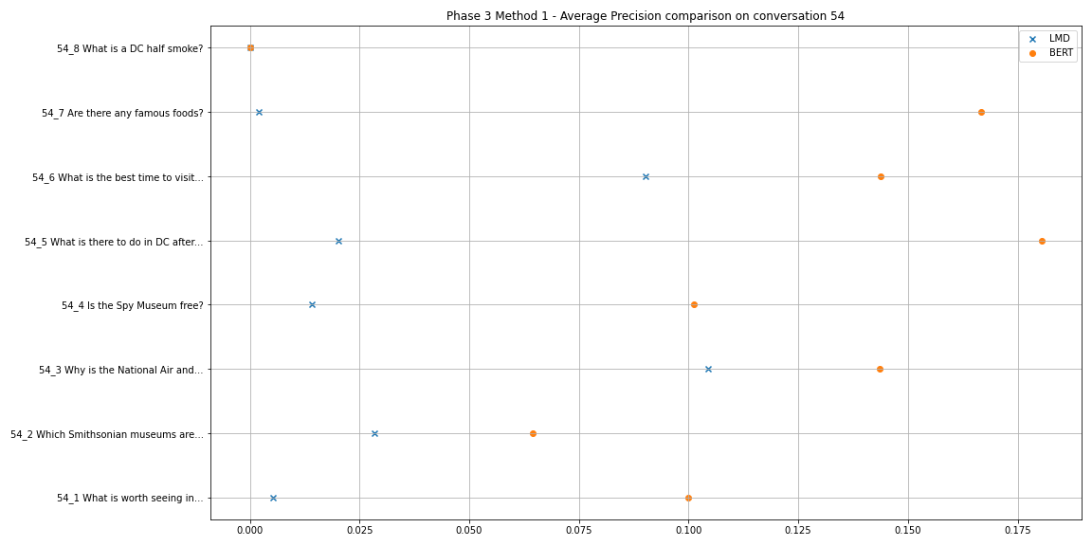Click the LMD x marker on row 54_3

point(708,369)
